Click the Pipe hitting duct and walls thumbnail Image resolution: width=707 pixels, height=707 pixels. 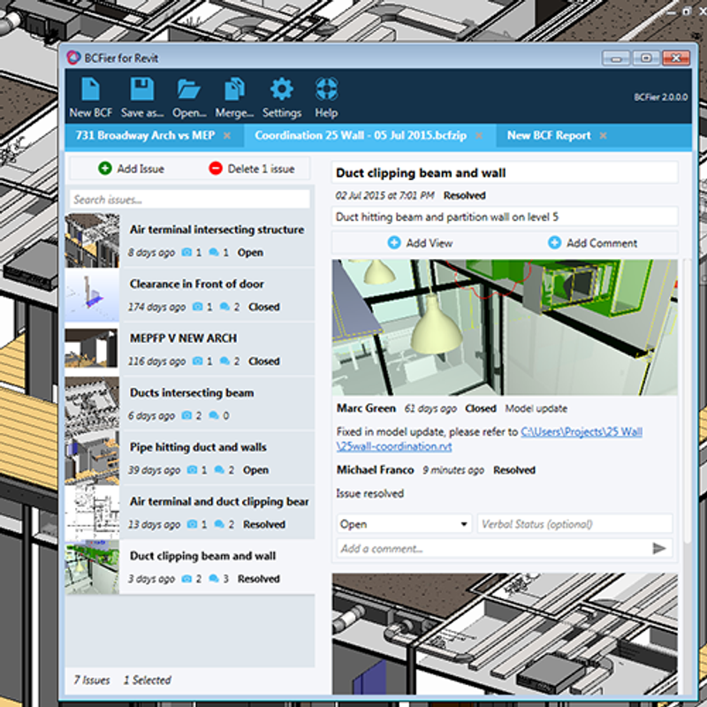[x=92, y=458]
